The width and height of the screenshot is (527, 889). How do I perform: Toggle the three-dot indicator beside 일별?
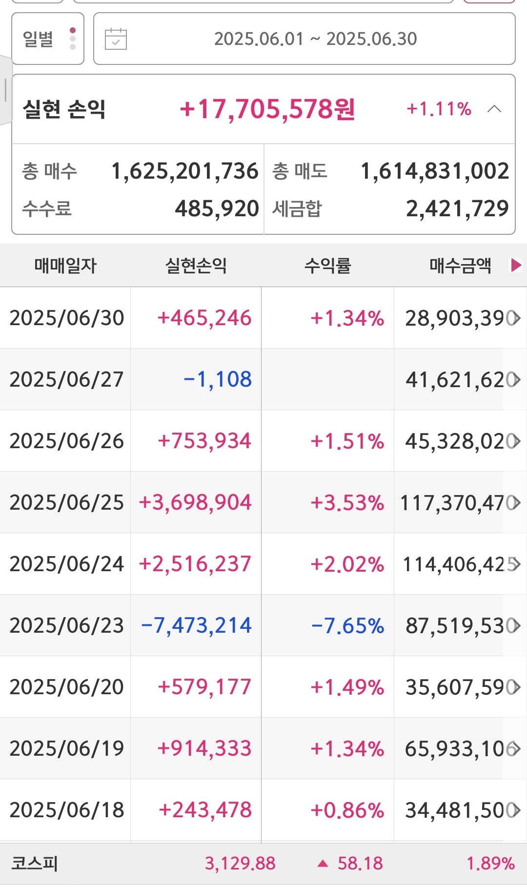click(73, 39)
